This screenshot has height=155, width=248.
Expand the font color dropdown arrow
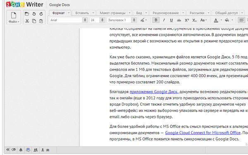221,20
